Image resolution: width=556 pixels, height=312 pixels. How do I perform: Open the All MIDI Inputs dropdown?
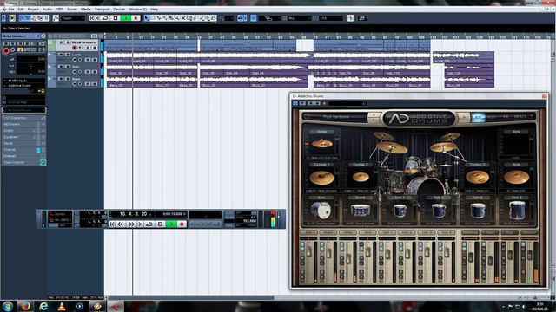click(x=23, y=81)
